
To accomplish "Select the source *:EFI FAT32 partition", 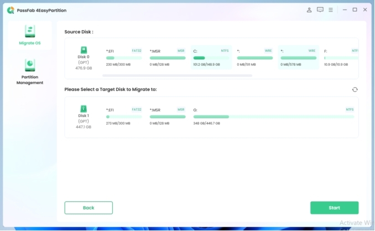I will point(124,57).
